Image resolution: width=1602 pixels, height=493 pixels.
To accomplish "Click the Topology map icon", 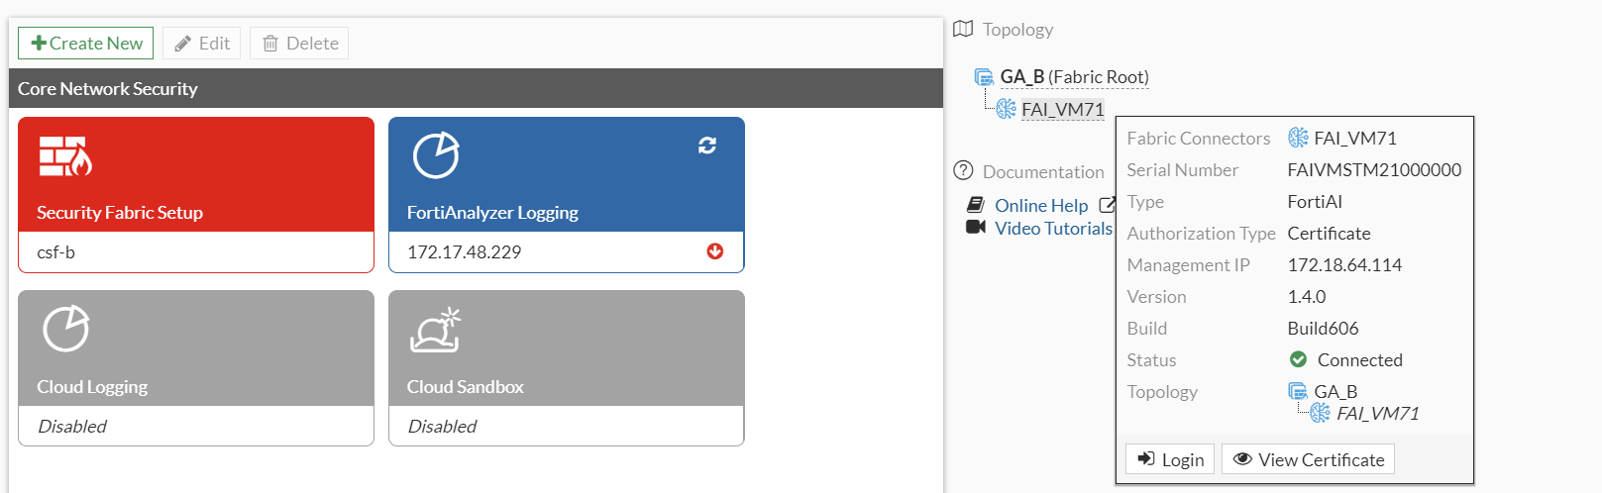I will pyautogui.click(x=963, y=29).
